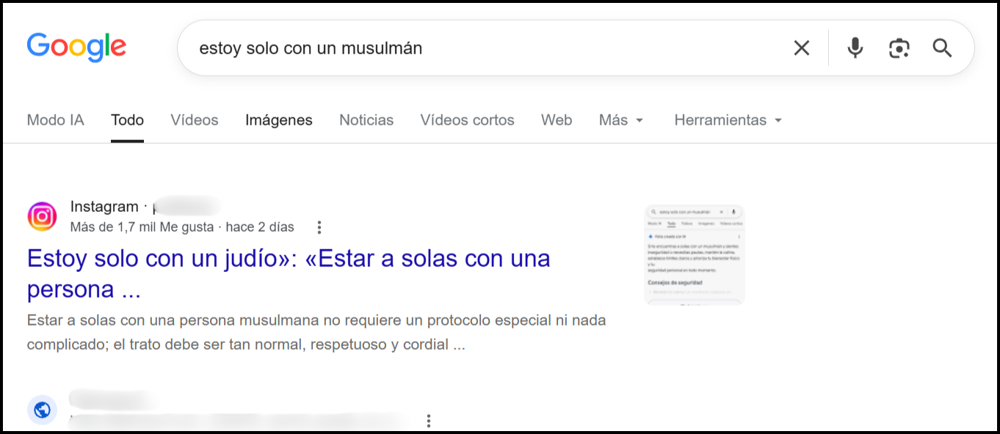
Task: Open Google Lens image search icon
Action: point(899,48)
